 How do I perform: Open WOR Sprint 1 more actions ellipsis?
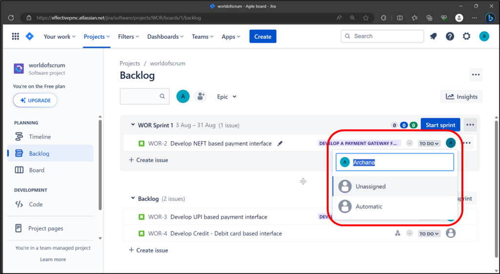470,125
